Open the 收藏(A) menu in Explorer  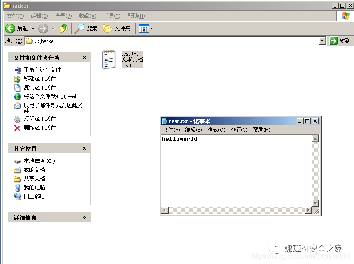point(87,16)
